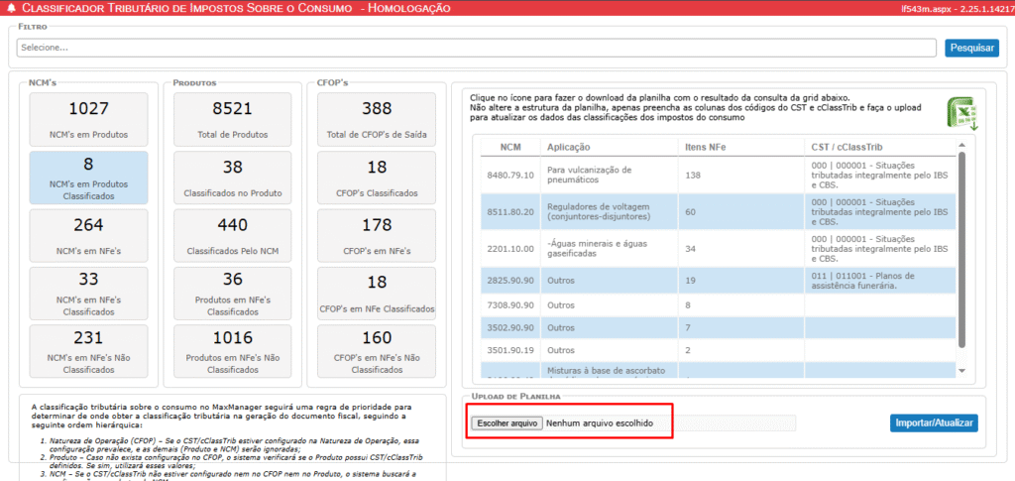Click Escolher arquivo to pick a file
The image size is (1015, 481).
507,422
